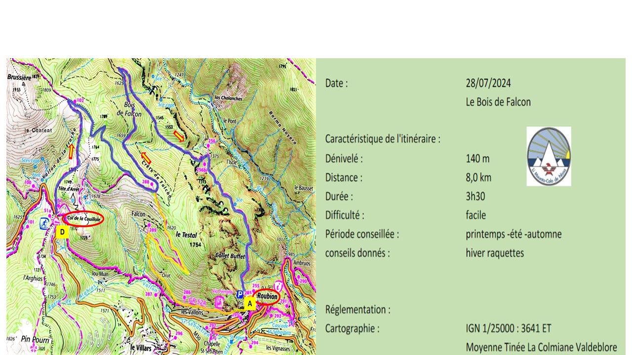Click the yellow A arrival marker

[x=250, y=304]
